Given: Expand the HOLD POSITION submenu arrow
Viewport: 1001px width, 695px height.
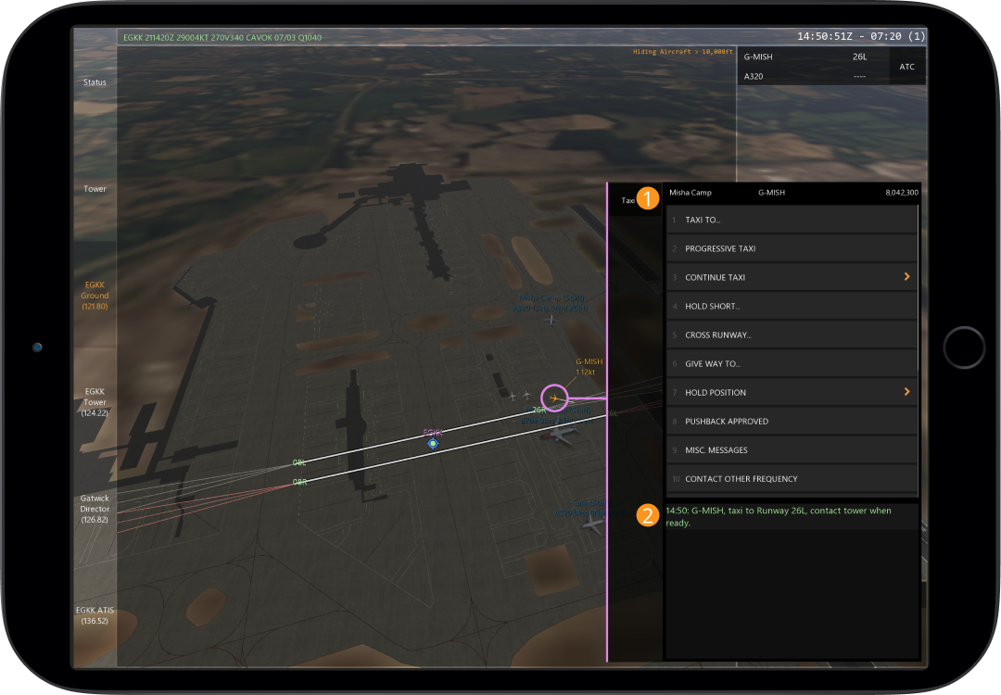Looking at the screenshot, I should tap(906, 392).
